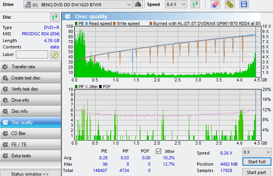This screenshot has width=273, height=176.
Task: Click the erase disc icon
Action: click(x=215, y=4)
